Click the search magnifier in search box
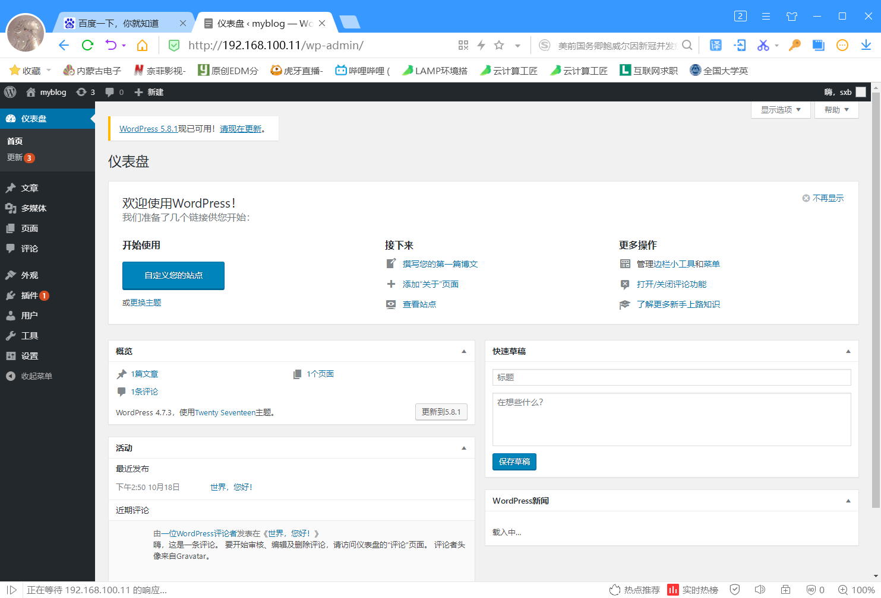Viewport: 881px width, 598px height. tap(687, 45)
